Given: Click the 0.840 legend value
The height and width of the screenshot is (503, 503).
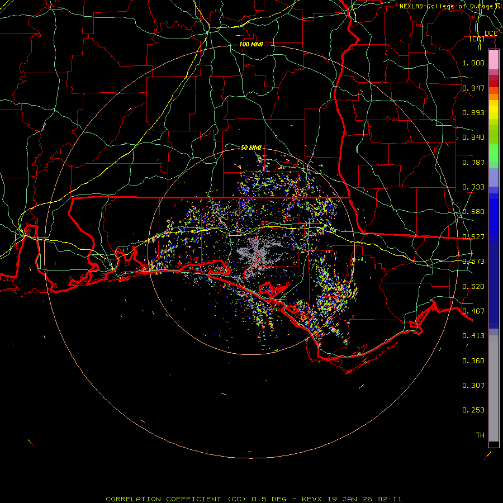Looking at the screenshot, I should (473, 137).
